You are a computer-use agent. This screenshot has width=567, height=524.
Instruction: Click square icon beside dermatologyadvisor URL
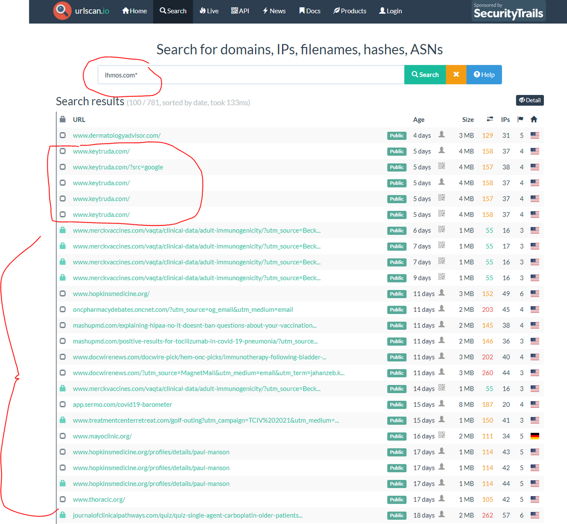(x=62, y=136)
